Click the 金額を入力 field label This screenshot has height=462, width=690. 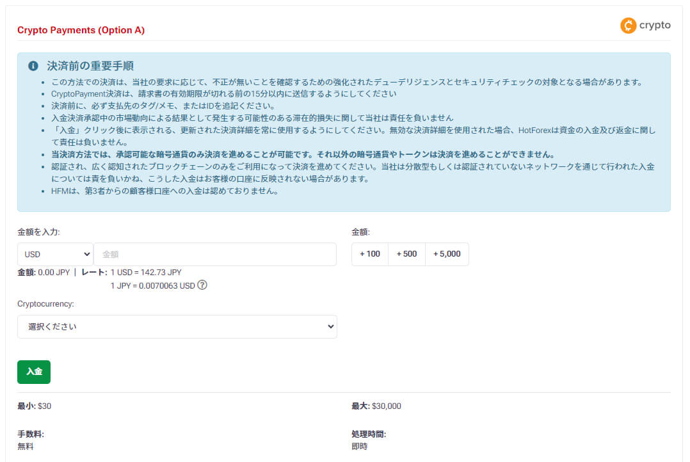38,232
